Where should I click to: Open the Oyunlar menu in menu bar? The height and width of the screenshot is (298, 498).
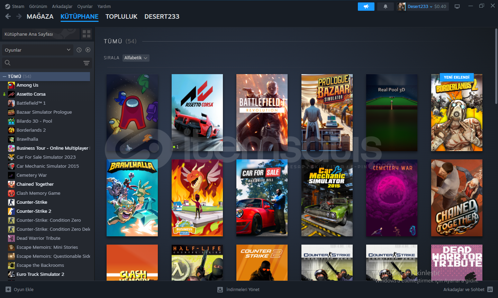pyautogui.click(x=85, y=6)
